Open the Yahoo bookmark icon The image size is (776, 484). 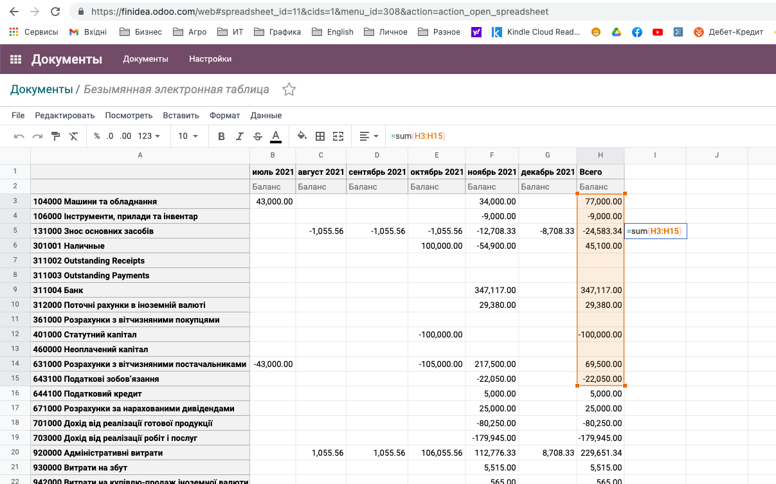click(476, 31)
